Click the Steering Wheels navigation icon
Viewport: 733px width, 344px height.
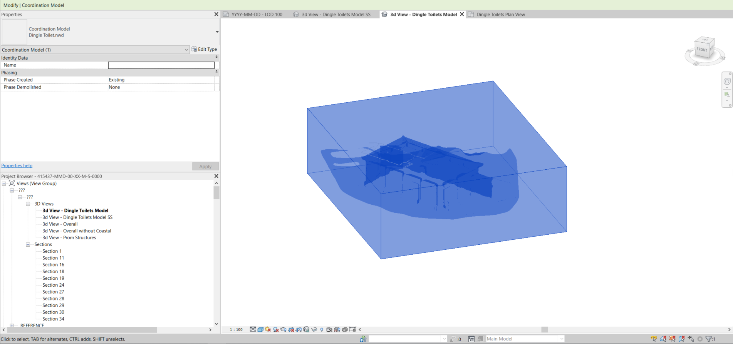click(x=727, y=82)
